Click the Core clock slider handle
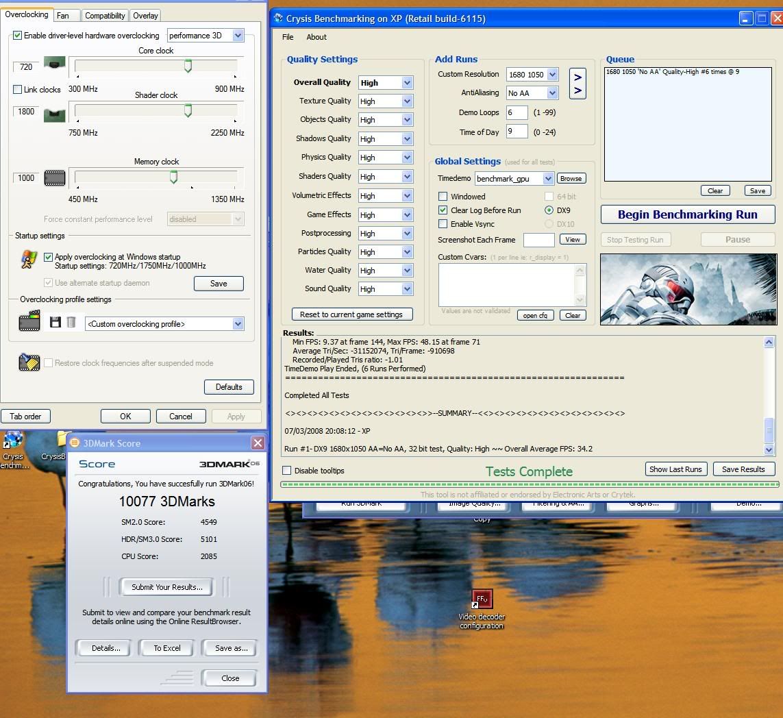Image resolution: width=783 pixels, height=718 pixels. click(188, 66)
